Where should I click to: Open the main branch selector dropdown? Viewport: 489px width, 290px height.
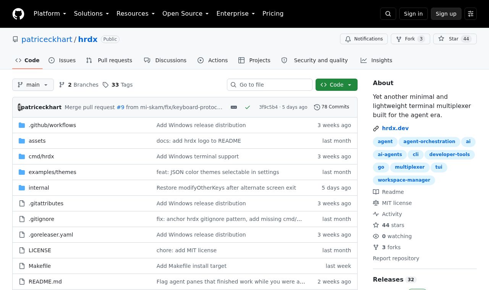33,85
